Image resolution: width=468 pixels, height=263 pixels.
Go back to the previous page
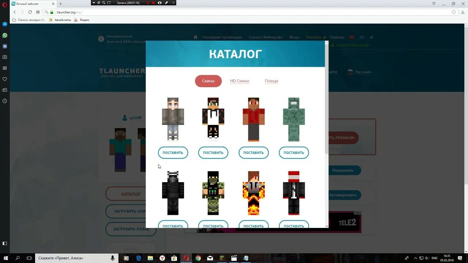point(15,12)
